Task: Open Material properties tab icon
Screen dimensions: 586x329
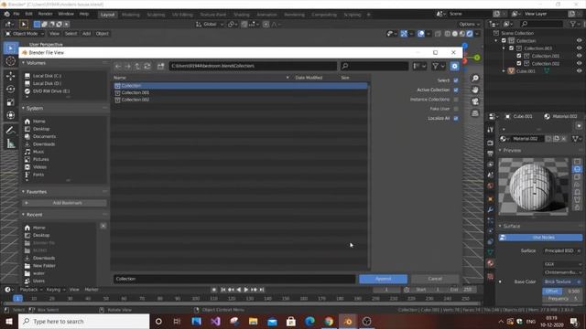Action: point(491,263)
